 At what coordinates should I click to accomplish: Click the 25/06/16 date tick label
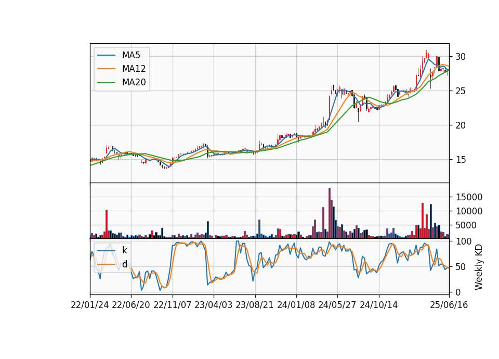[449, 305]
